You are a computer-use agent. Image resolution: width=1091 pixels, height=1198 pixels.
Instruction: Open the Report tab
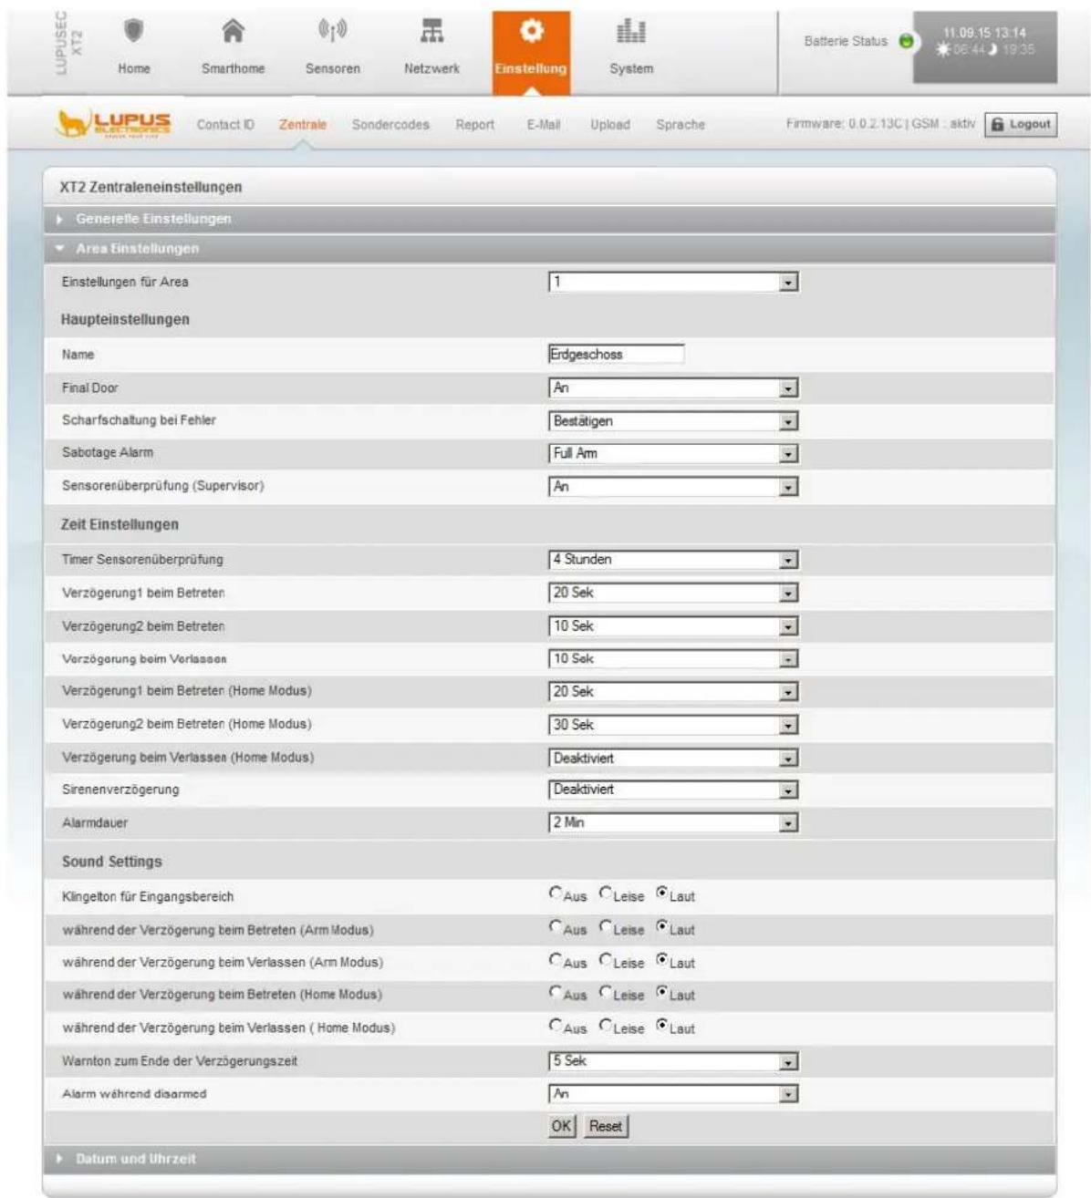pyautogui.click(x=475, y=125)
